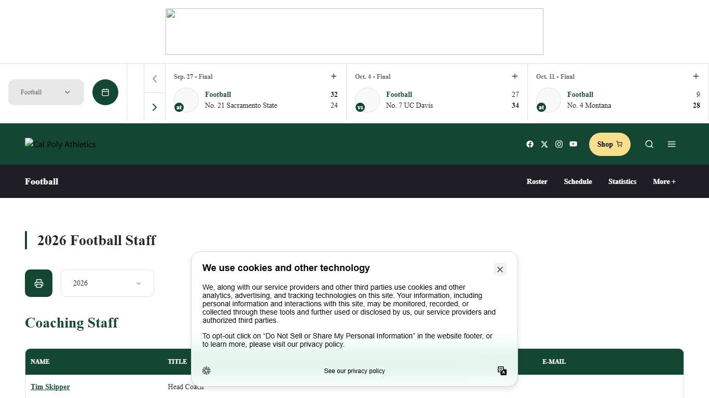Open the Instagram icon link

tap(559, 144)
